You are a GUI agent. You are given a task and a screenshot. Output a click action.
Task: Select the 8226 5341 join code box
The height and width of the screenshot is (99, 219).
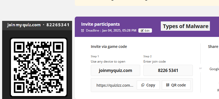coord(168,70)
